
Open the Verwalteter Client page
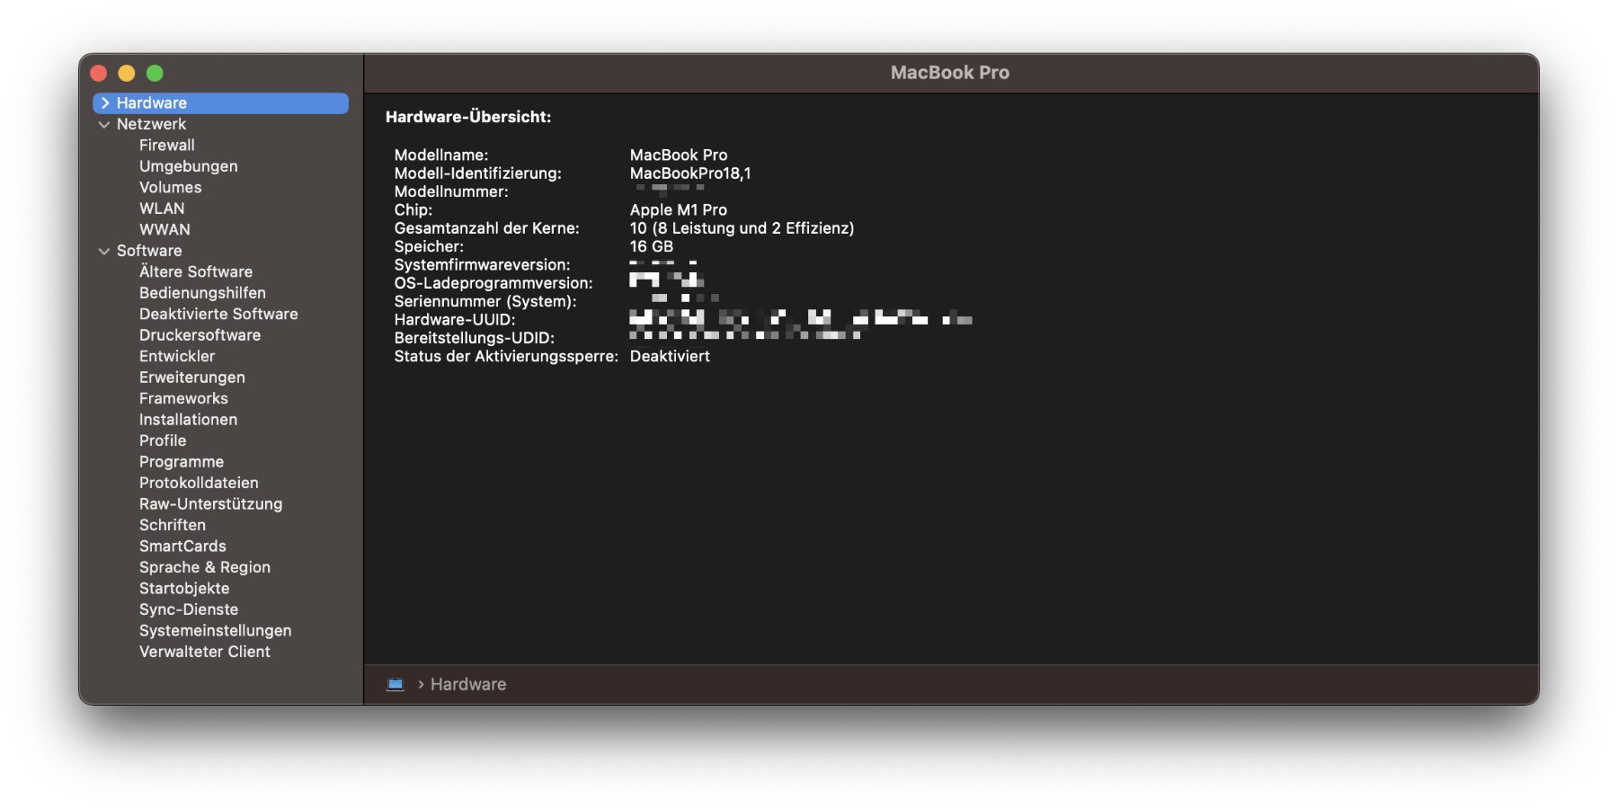(205, 651)
